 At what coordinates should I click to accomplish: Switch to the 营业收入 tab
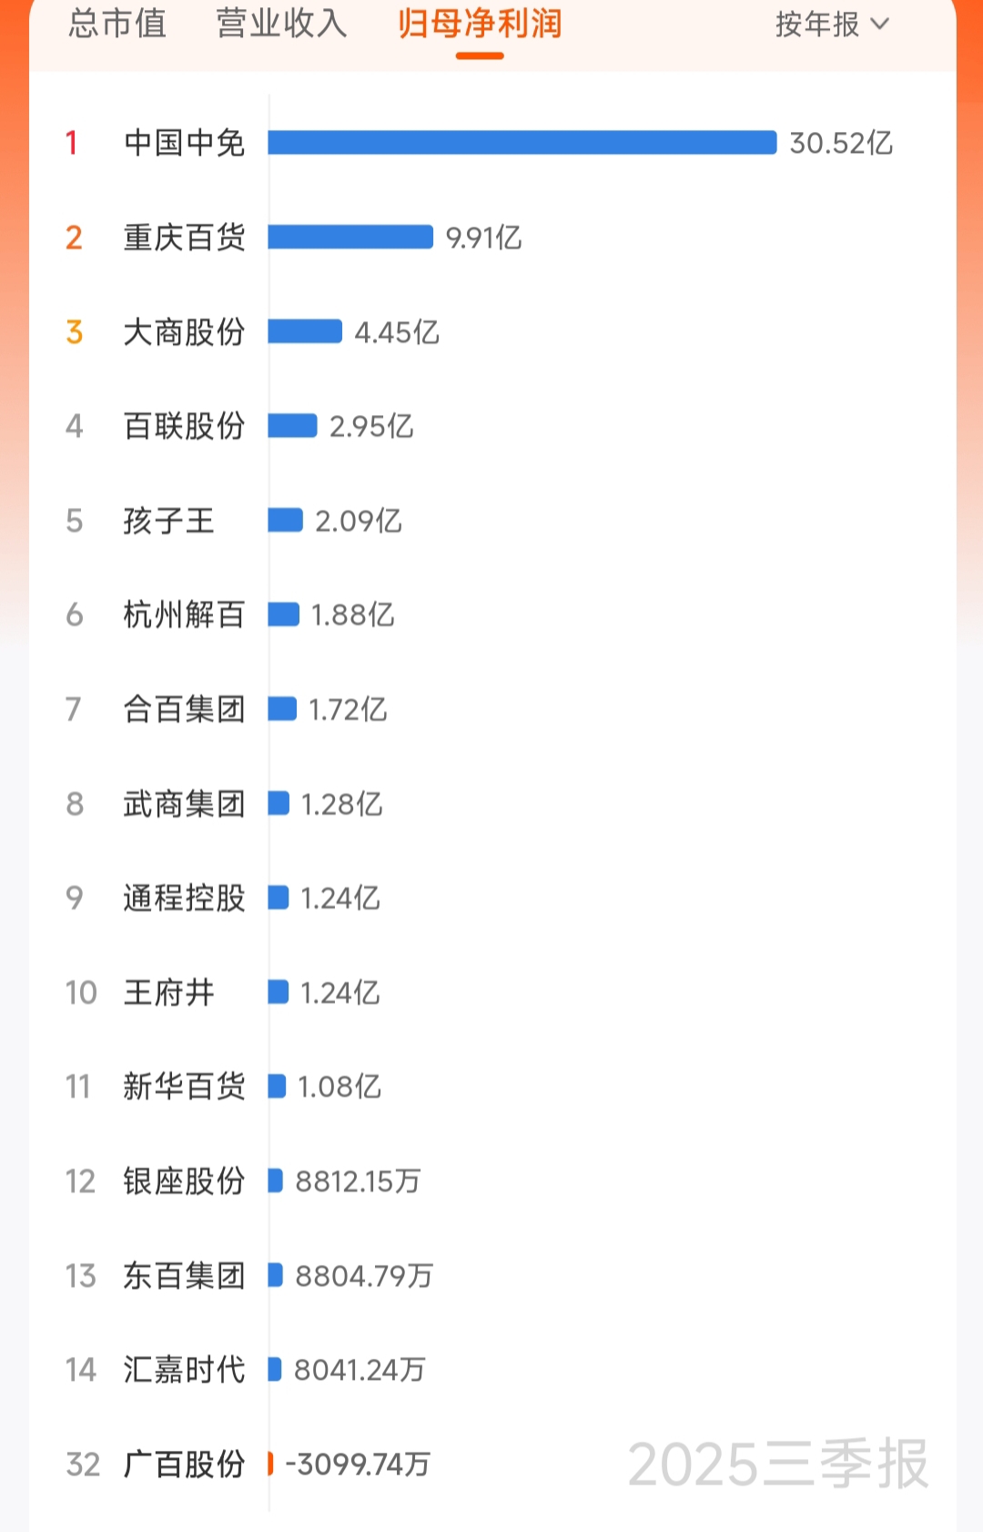pos(281,25)
